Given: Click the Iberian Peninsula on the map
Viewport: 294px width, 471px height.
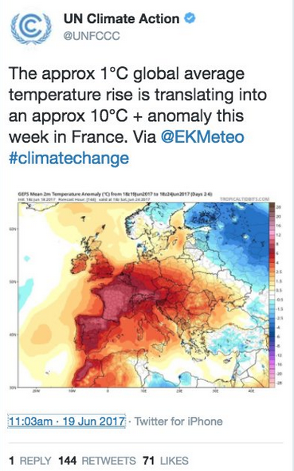Looking at the screenshot, I should coord(93,335).
